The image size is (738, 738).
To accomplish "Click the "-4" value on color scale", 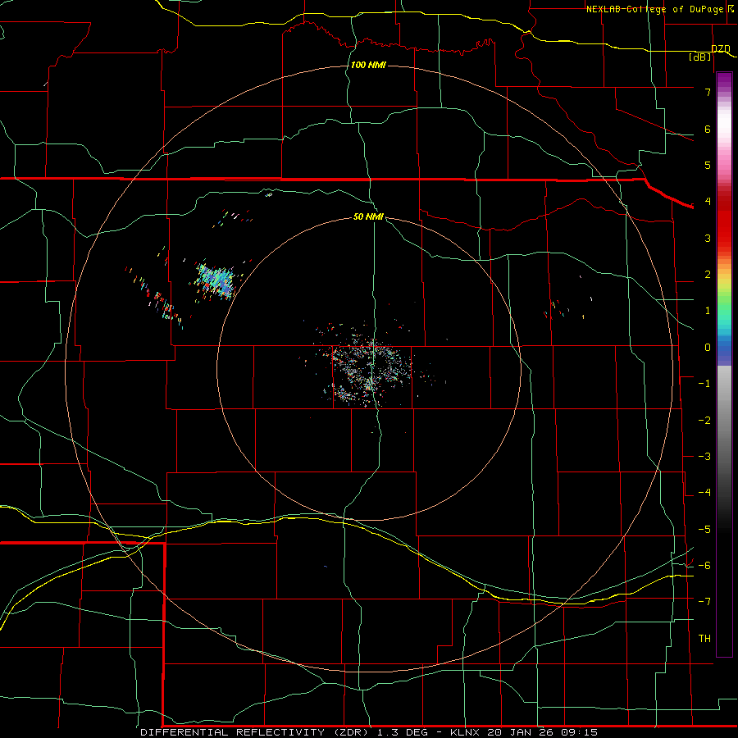I will point(704,493).
